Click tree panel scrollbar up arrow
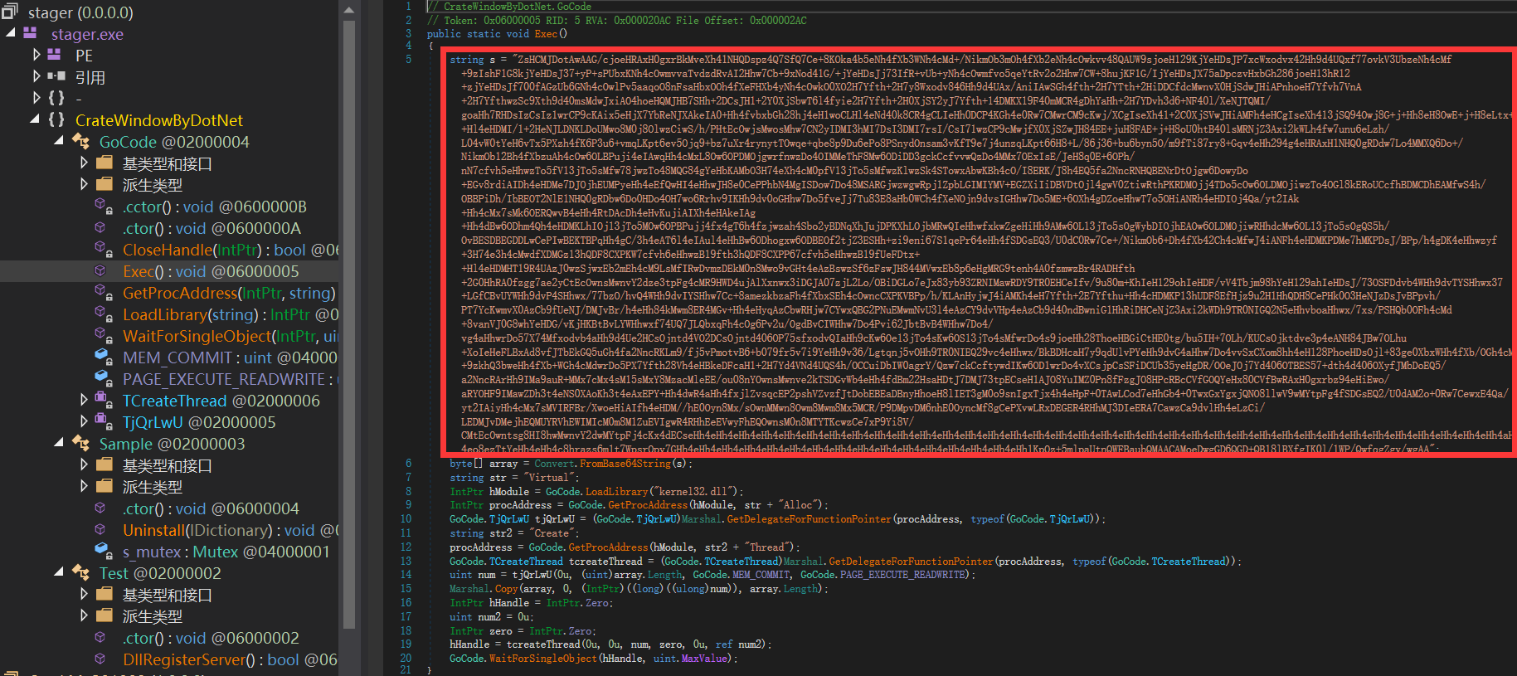This screenshot has height=676, width=1517. [349, 10]
